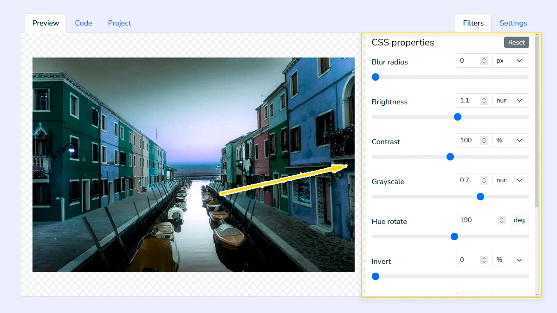Reset all CSS properties
Viewport: 557px width, 313px height.
pyautogui.click(x=516, y=42)
